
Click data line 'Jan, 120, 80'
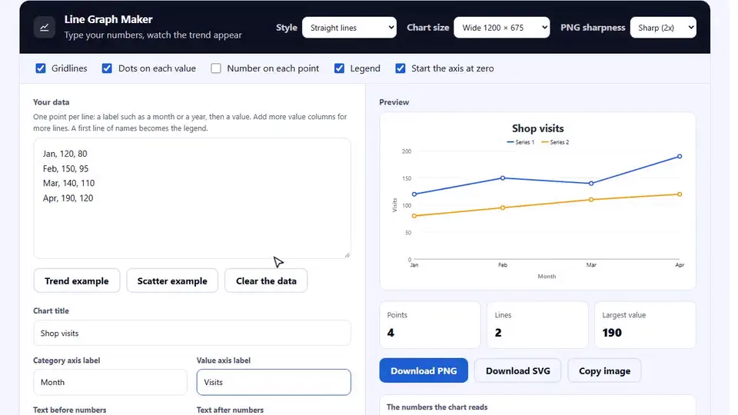click(x=65, y=154)
